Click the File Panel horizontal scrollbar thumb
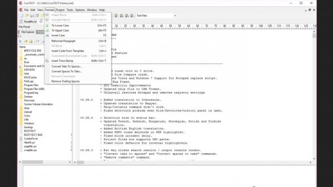333x187 pixels. (32, 162)
